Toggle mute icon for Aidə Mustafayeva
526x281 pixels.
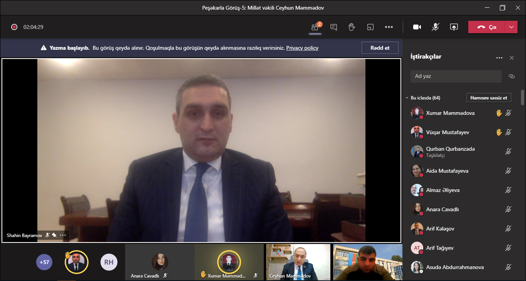tap(508, 171)
